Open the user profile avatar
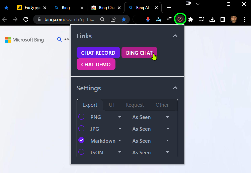The width and height of the screenshot is (251, 173). click(234, 19)
